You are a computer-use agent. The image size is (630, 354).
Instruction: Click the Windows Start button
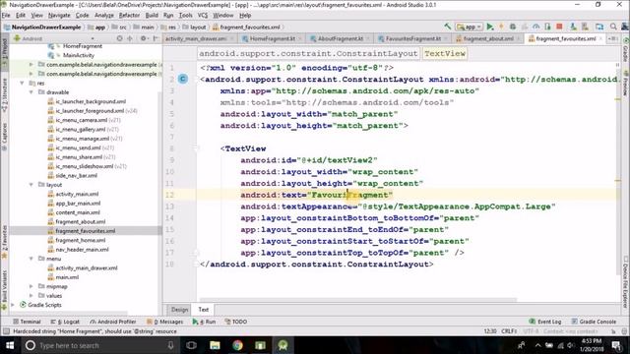10,345
